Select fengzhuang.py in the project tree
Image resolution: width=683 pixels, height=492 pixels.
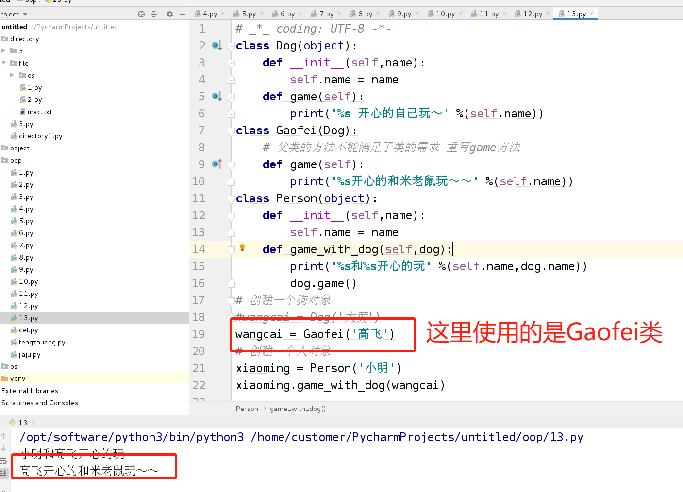[x=42, y=342]
